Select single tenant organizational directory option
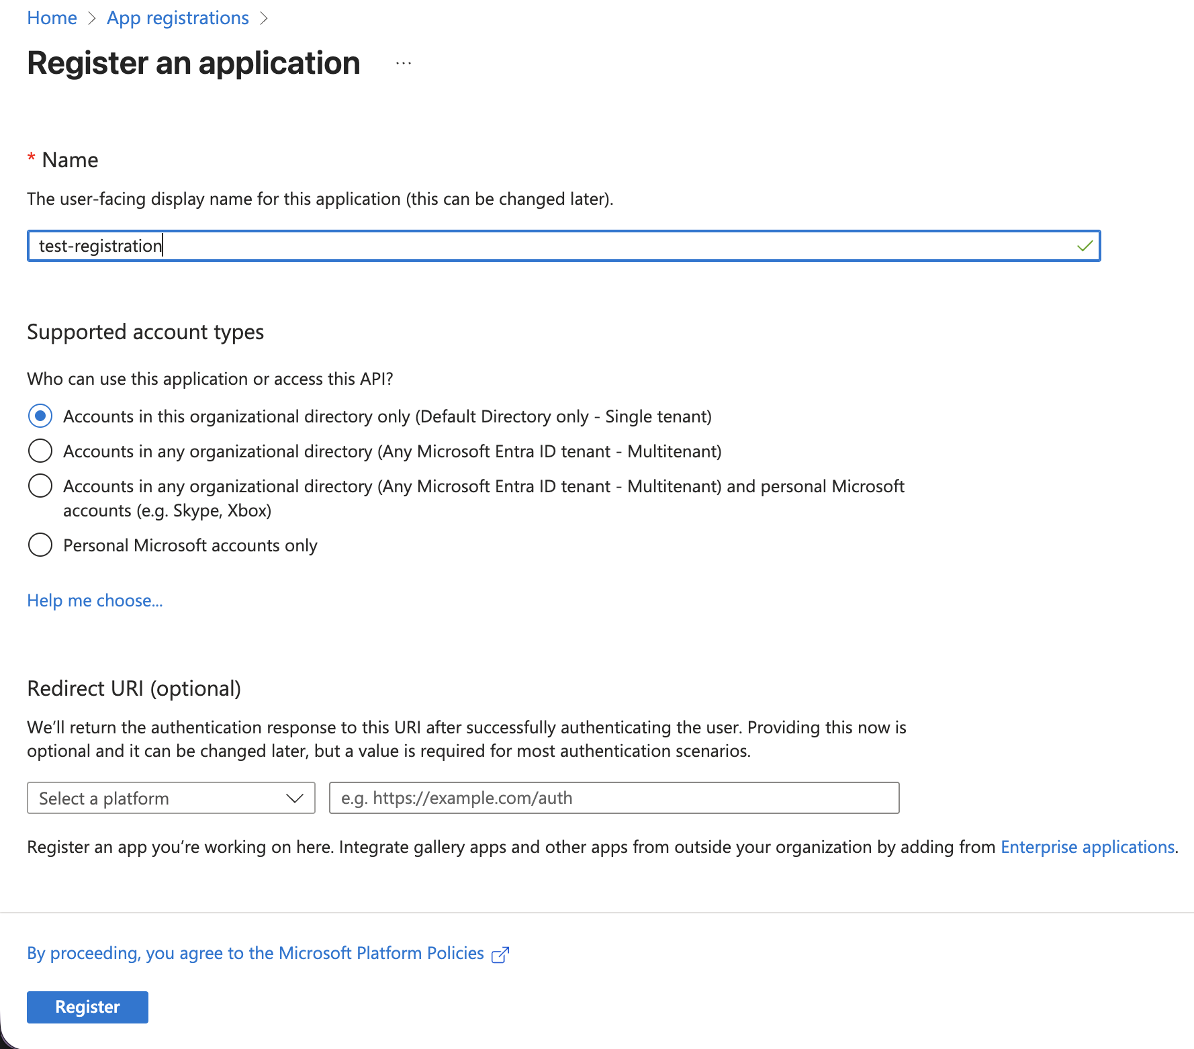Viewport: 1194px width, 1049px height. click(x=40, y=416)
